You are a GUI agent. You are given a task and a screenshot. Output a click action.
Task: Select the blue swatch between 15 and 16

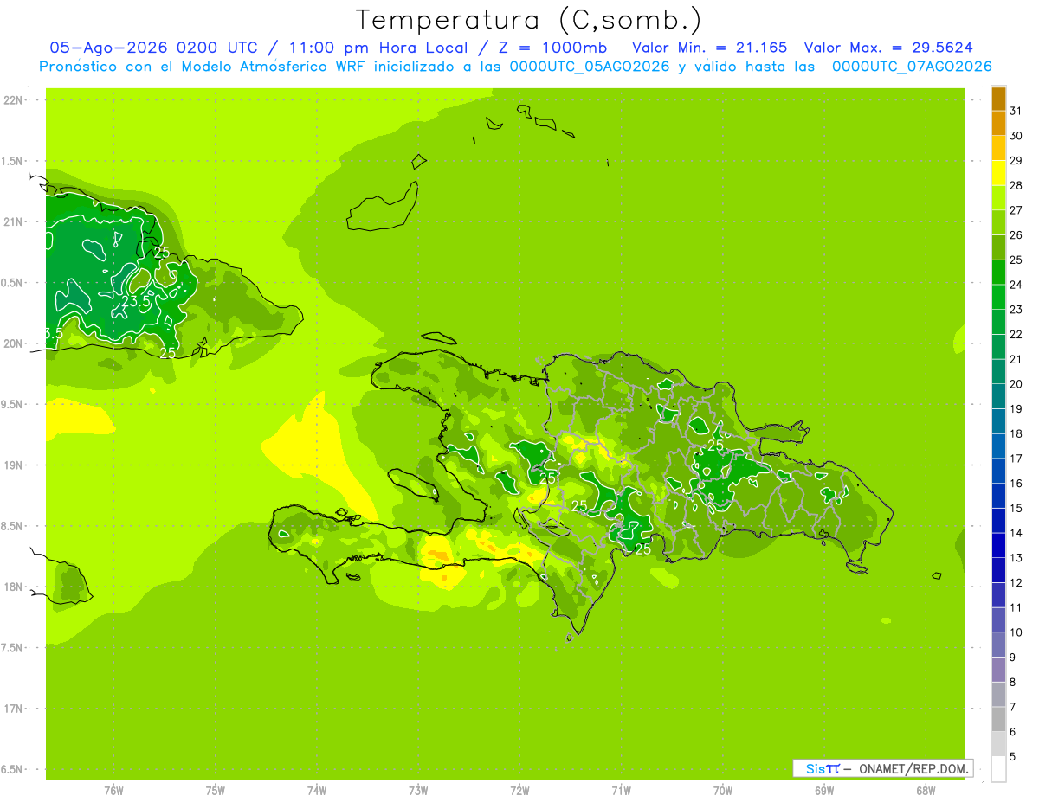[998, 497]
